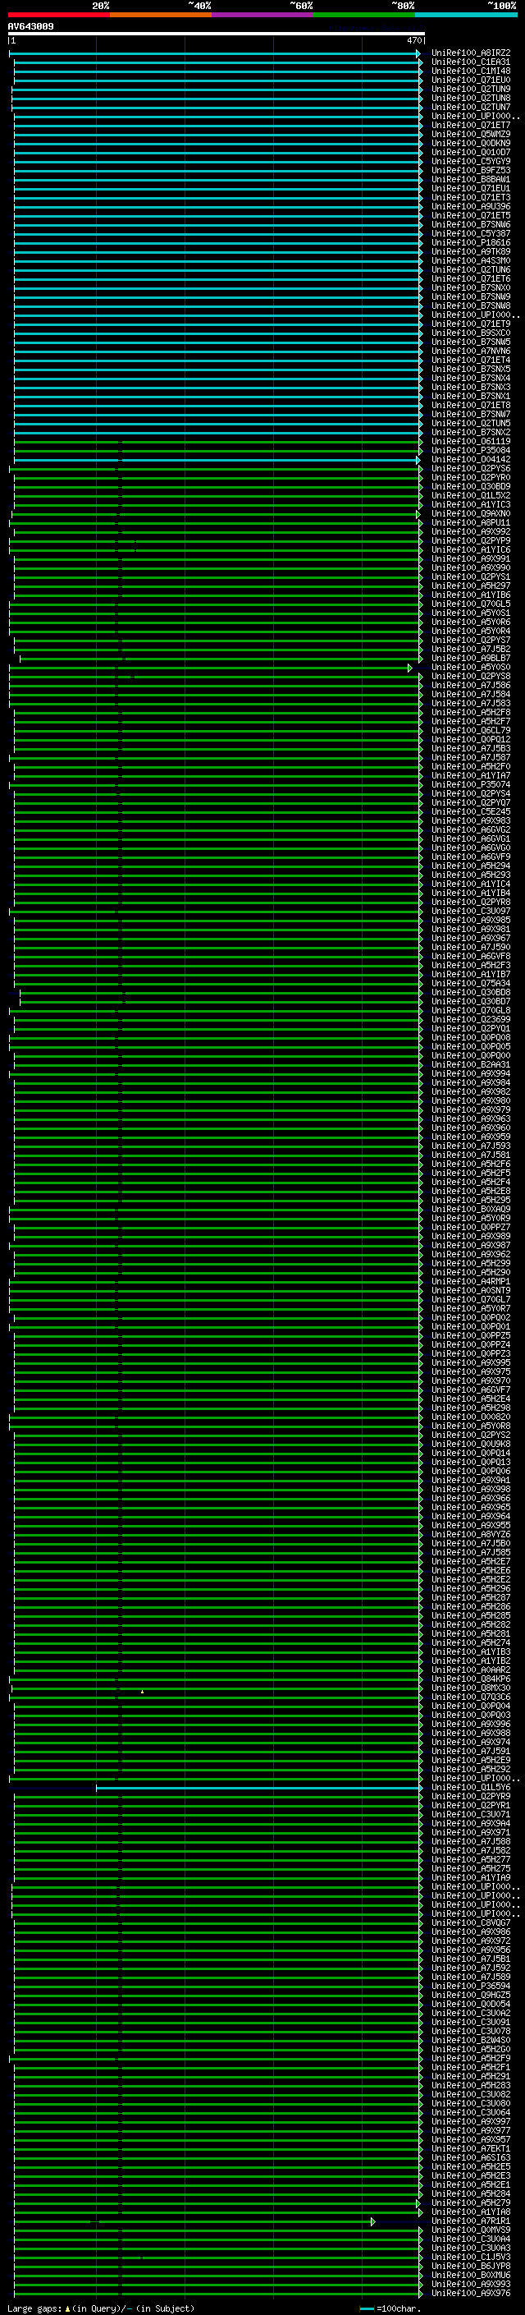Click hit label UniRef100_Q84KP6
Viewport: 525px width, 2315px height.
(471, 1679)
